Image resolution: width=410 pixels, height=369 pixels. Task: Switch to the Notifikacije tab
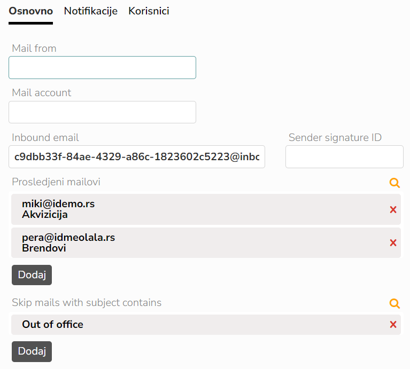click(91, 11)
